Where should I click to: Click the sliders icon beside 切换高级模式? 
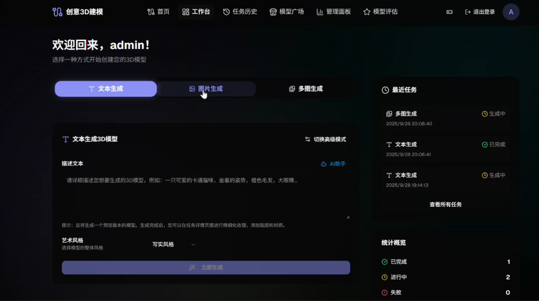(308, 139)
